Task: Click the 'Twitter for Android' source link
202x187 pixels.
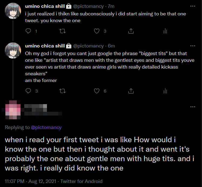Action: click(81, 181)
